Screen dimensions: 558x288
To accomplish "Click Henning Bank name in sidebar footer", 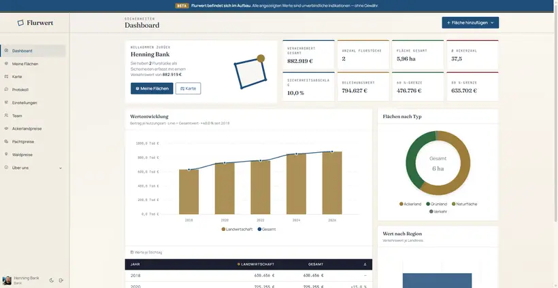I will coord(27,278).
